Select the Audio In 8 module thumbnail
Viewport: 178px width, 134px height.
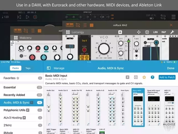[x=98, y=109]
